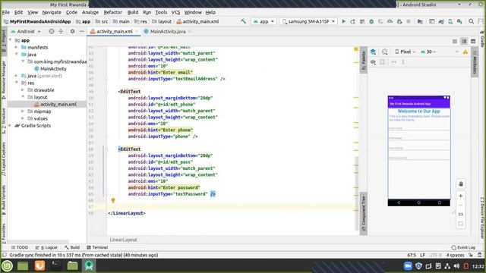Select activity_main.xml in the project tree
The height and width of the screenshot is (273, 486).
(x=58, y=105)
